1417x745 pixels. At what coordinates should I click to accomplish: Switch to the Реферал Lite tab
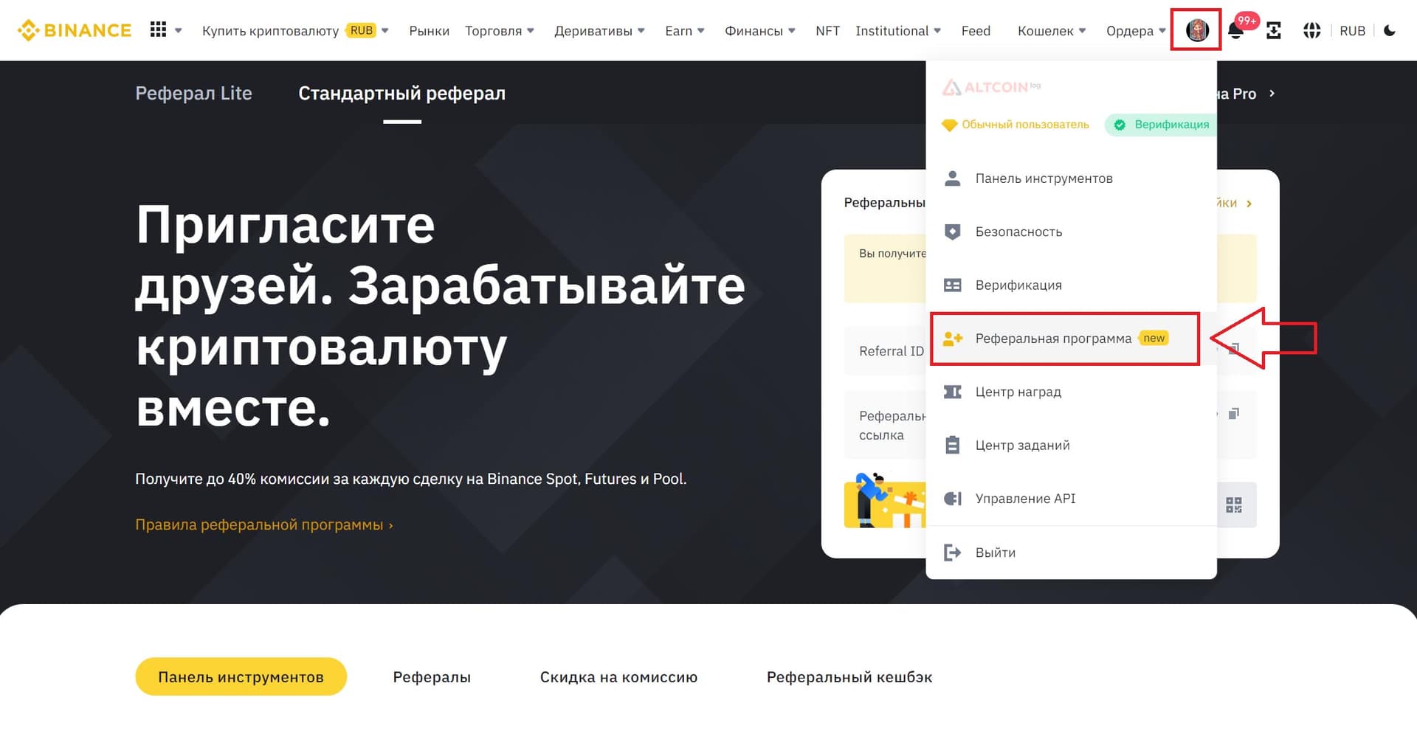click(193, 93)
